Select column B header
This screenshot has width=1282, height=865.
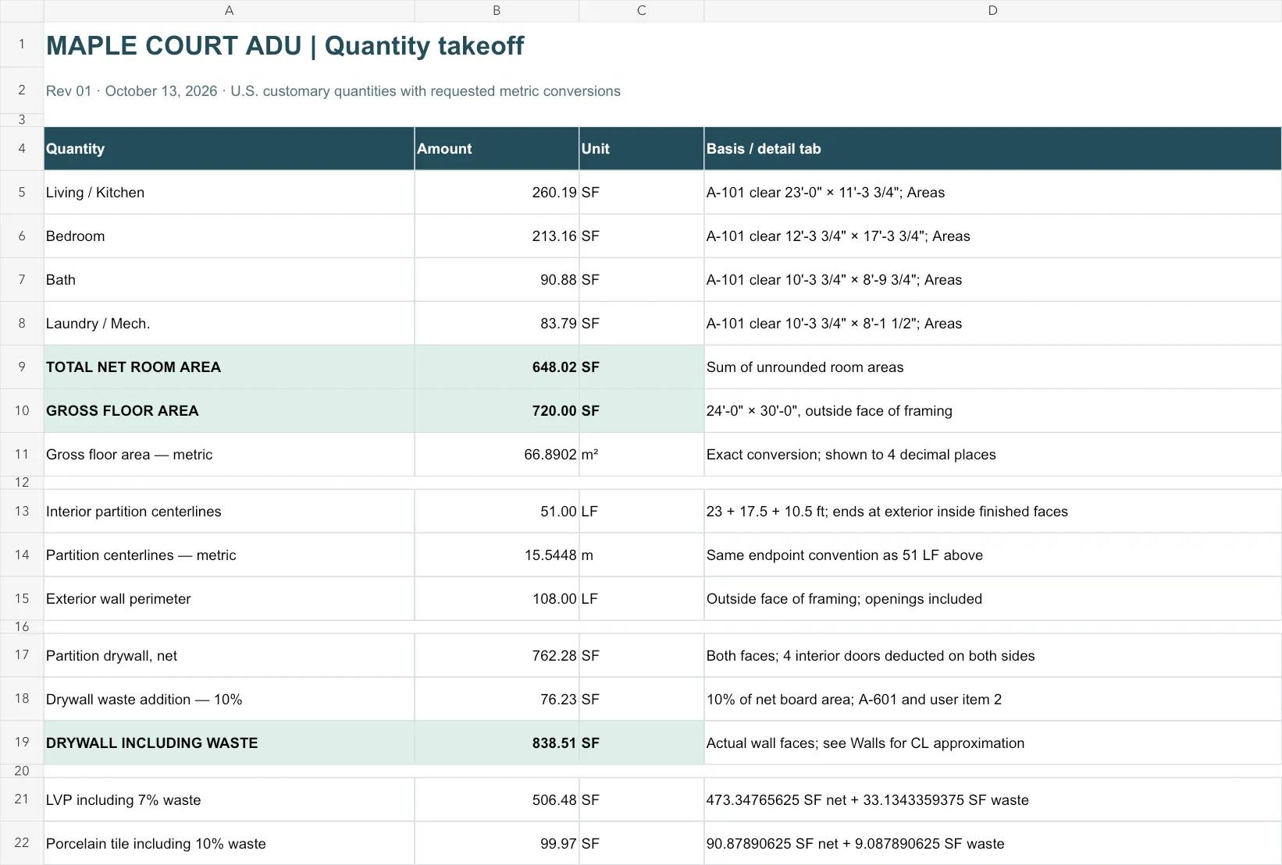point(497,11)
